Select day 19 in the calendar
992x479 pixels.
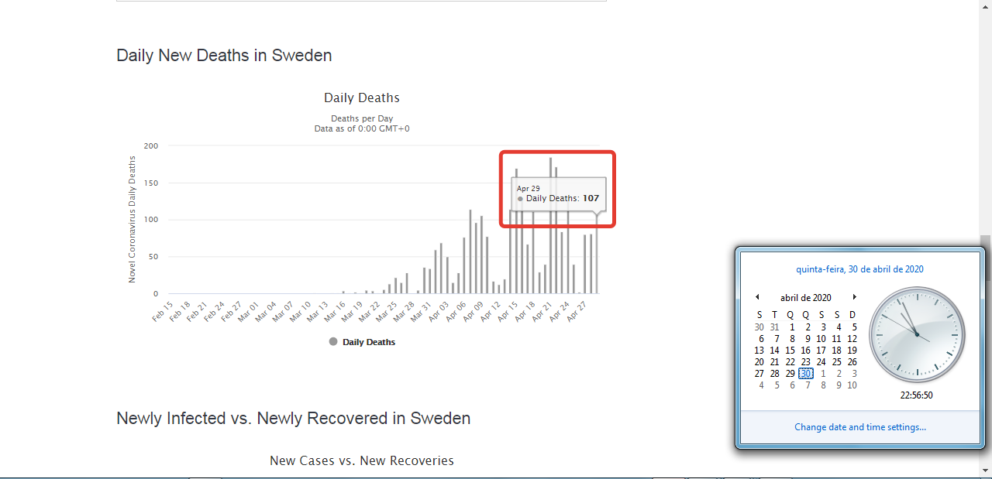pyautogui.click(x=852, y=351)
